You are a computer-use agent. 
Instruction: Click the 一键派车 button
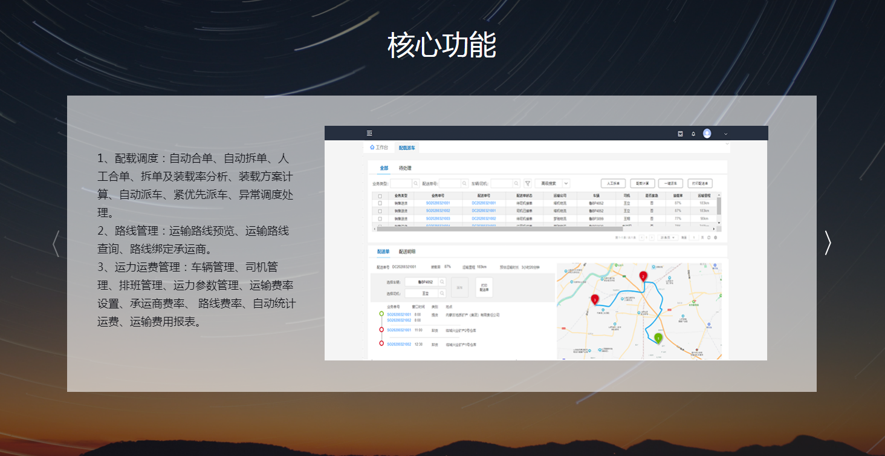pyautogui.click(x=670, y=183)
